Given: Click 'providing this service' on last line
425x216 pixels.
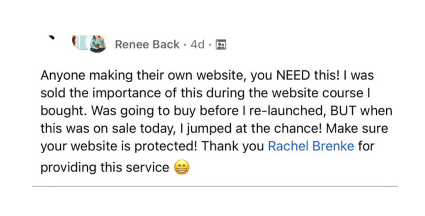Looking at the screenshot, I should click(105, 167).
